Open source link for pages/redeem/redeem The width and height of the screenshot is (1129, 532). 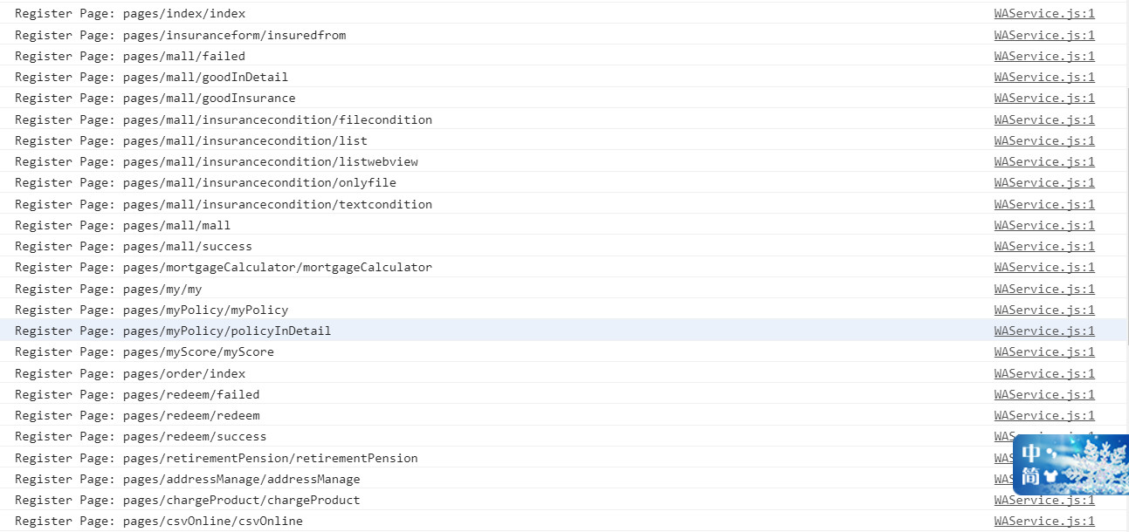coord(1043,416)
